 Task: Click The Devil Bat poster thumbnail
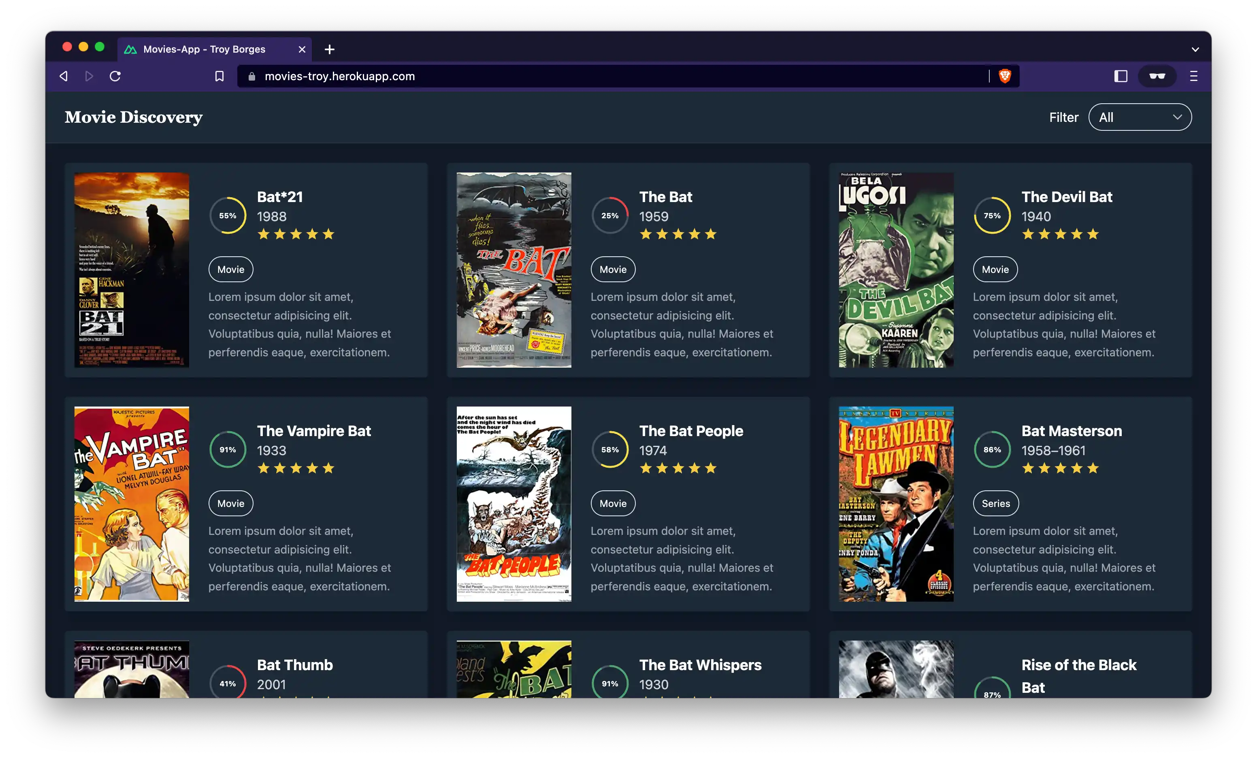896,270
